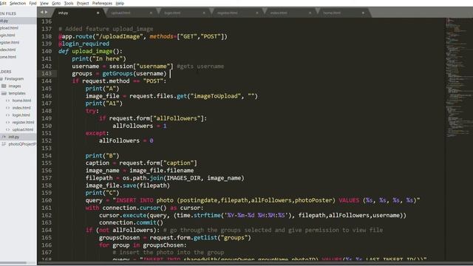Open the Find menu
Viewport: 473px width, 266px height.
(x=33, y=3)
